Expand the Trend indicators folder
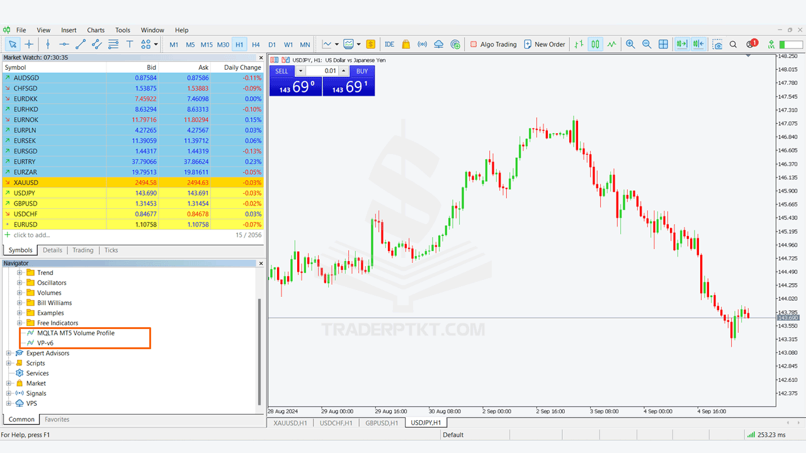Image resolution: width=806 pixels, height=453 pixels. click(x=20, y=272)
